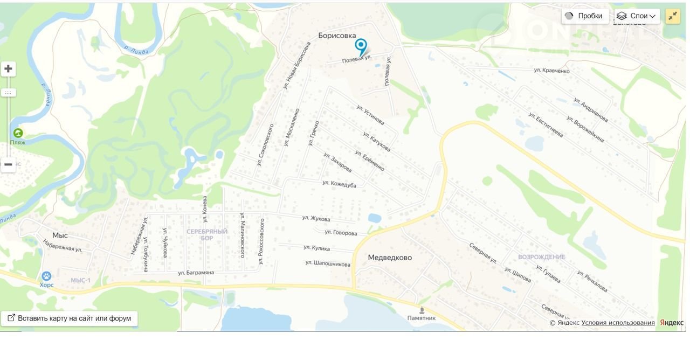Click the Борисовка settlement label
Screen dimensions: 690x361
pyautogui.click(x=337, y=36)
